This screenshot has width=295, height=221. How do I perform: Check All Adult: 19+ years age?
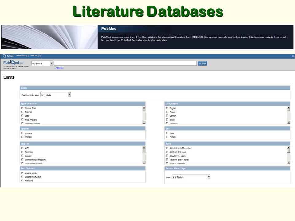[167, 156]
